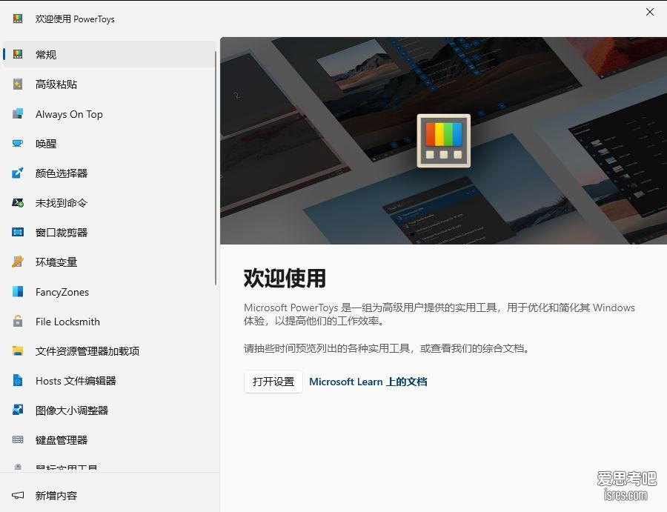This screenshot has height=512, width=667.
Task: Click the 新增内容 megaphone icon
Action: tap(18, 496)
